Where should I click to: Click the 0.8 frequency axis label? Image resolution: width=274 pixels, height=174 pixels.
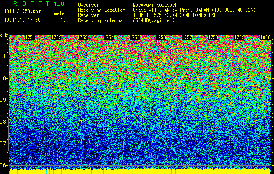click(4, 122)
